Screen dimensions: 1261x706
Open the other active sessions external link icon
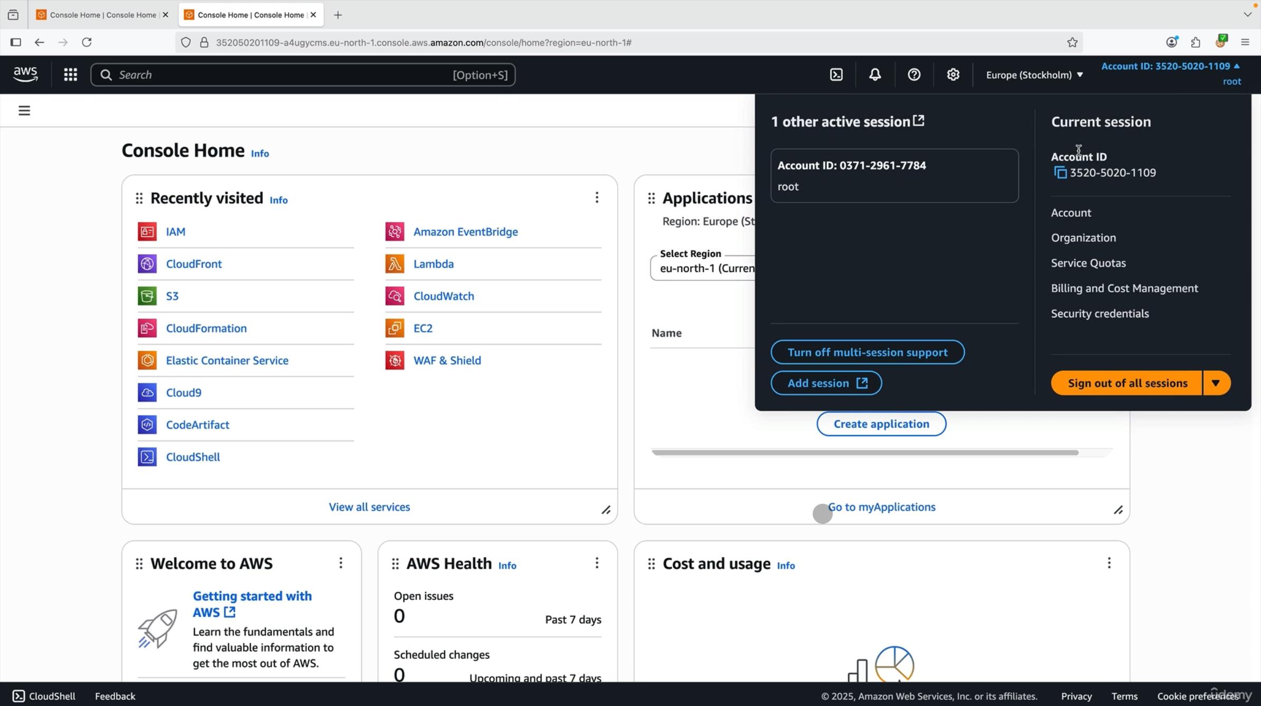(919, 121)
